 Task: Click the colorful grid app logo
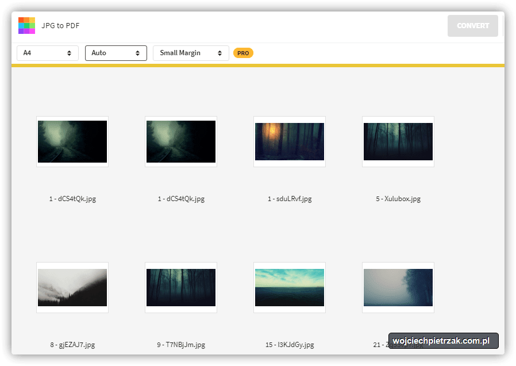26,26
